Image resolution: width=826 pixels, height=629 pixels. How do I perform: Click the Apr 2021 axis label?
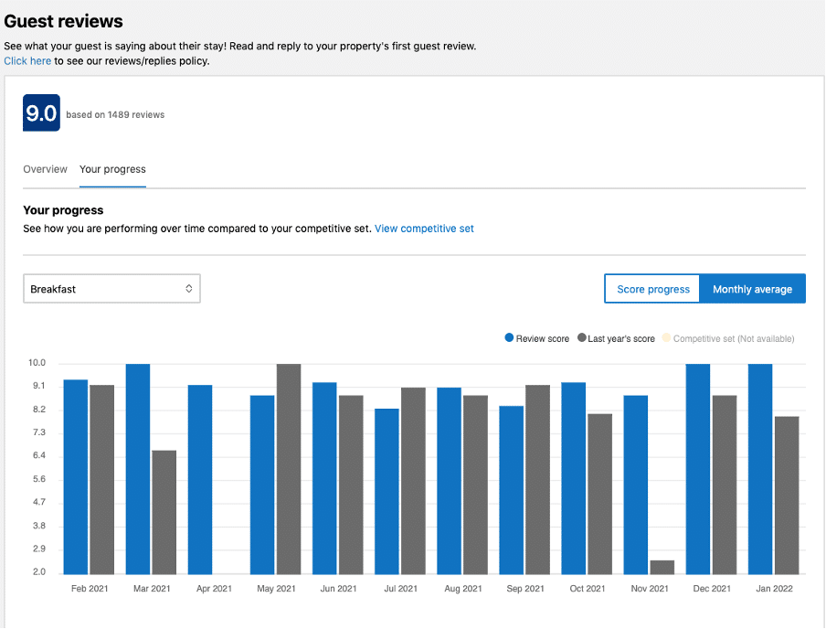[214, 589]
